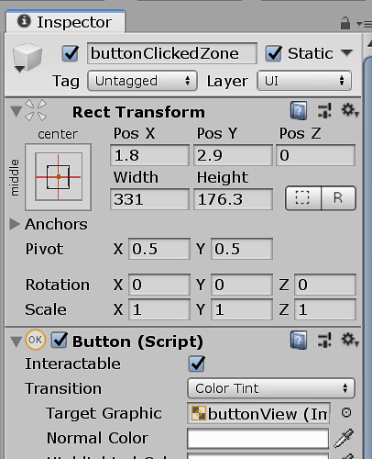
Task: Open the Tag dropdown showing Untagged
Action: click(142, 81)
